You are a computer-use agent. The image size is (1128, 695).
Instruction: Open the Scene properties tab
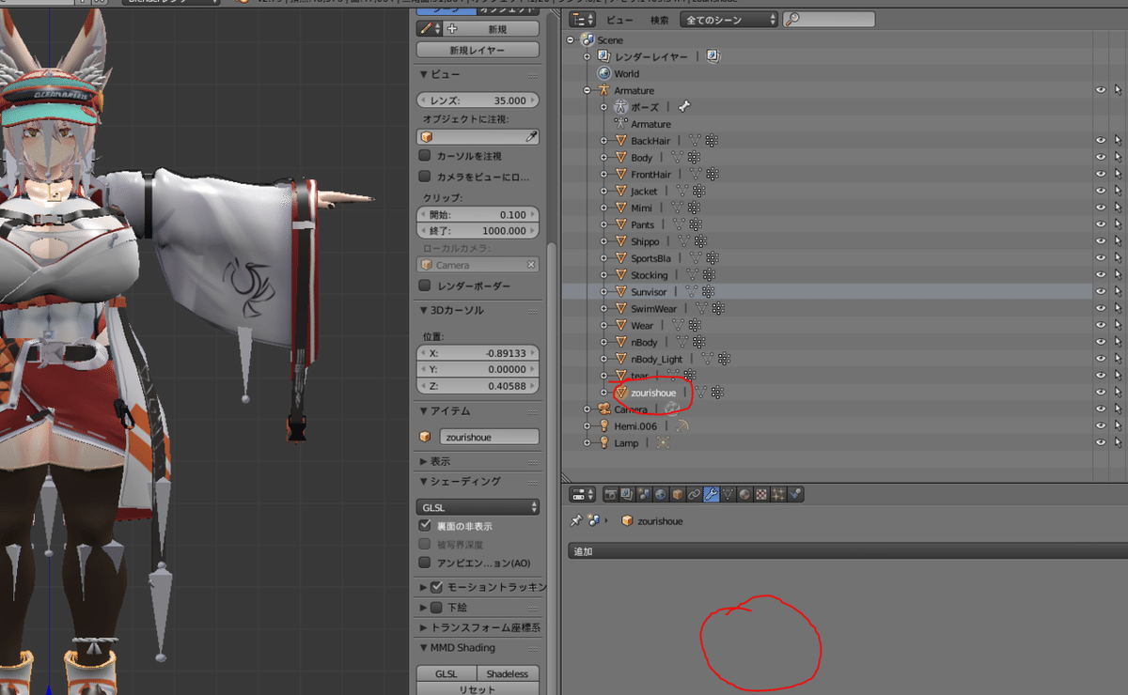coord(643,494)
